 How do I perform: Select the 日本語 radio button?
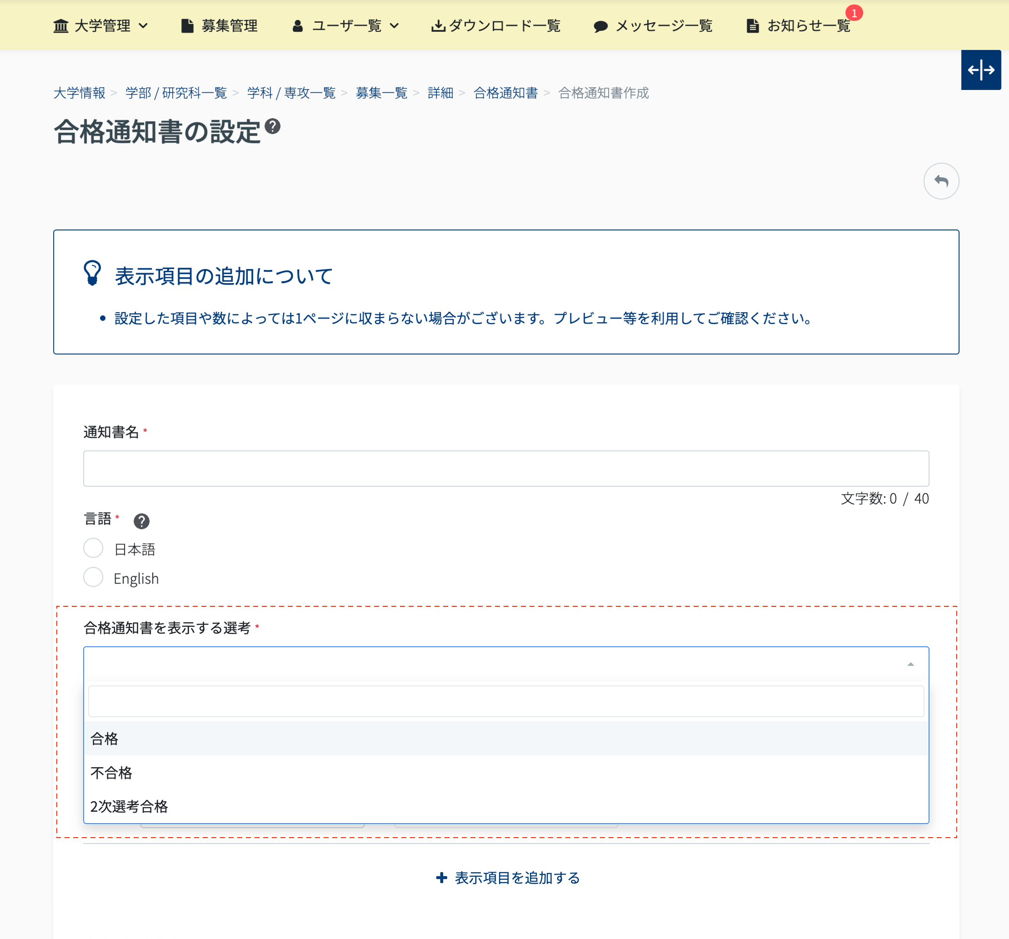(93, 548)
